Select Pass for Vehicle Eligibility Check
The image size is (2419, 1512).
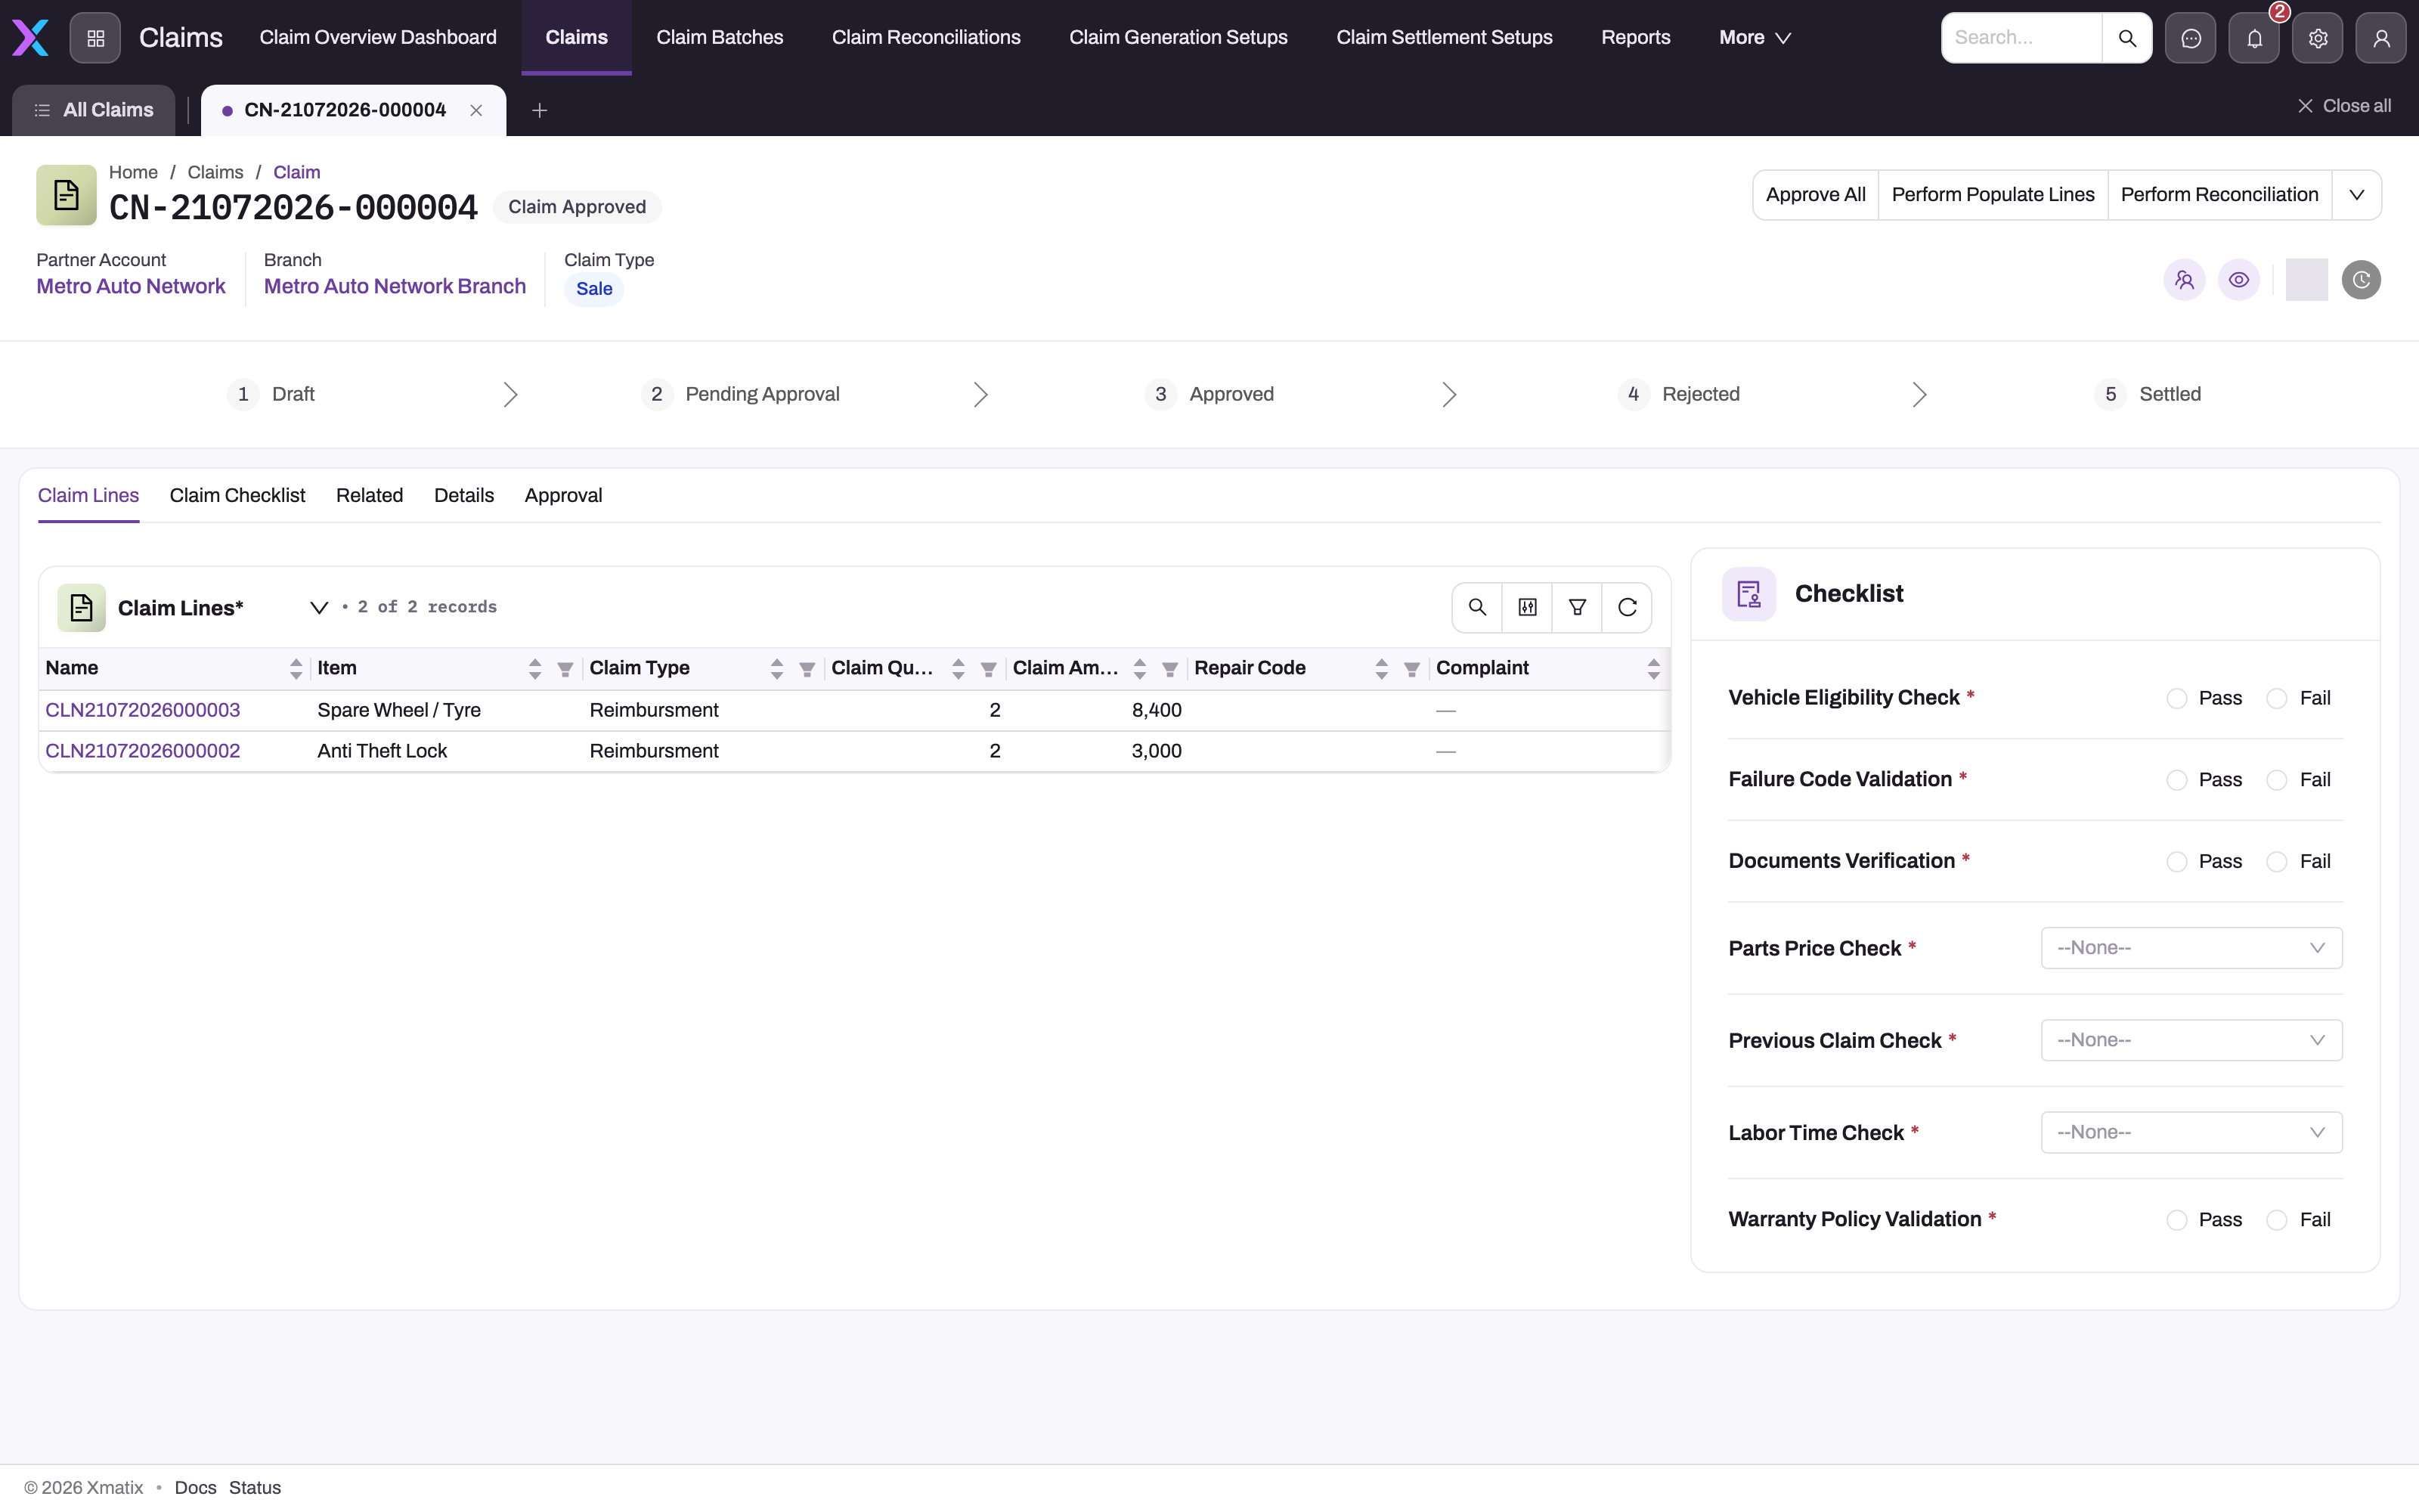pos(2176,698)
